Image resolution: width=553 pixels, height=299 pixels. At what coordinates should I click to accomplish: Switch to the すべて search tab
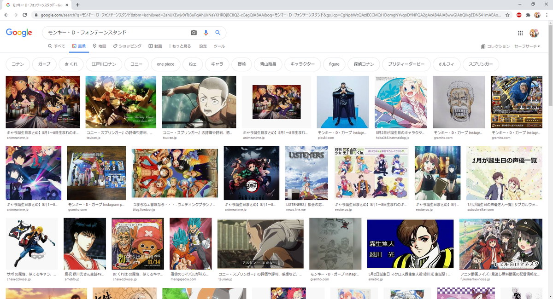(57, 46)
